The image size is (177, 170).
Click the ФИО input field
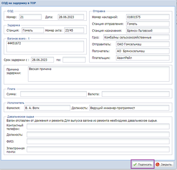pos(98,141)
